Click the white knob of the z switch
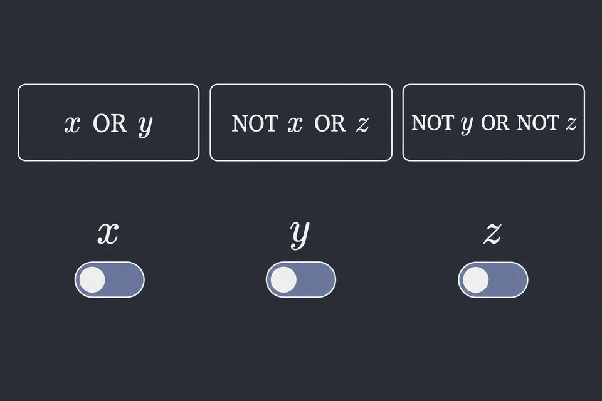Screen dimensions: 602x401 point(476,279)
